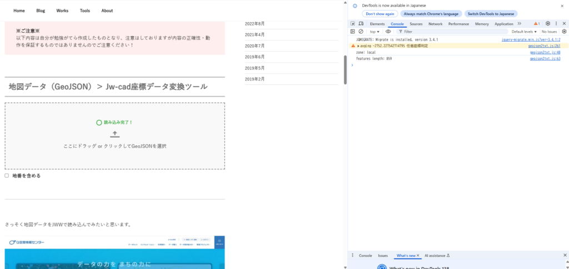Clear the console with the ban icon
This screenshot has height=269, width=569.
pos(361,32)
